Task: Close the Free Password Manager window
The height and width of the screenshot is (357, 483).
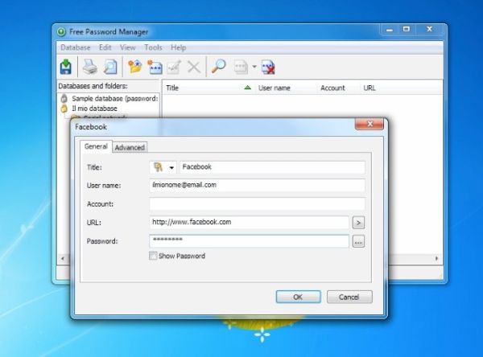Action: [x=430, y=29]
